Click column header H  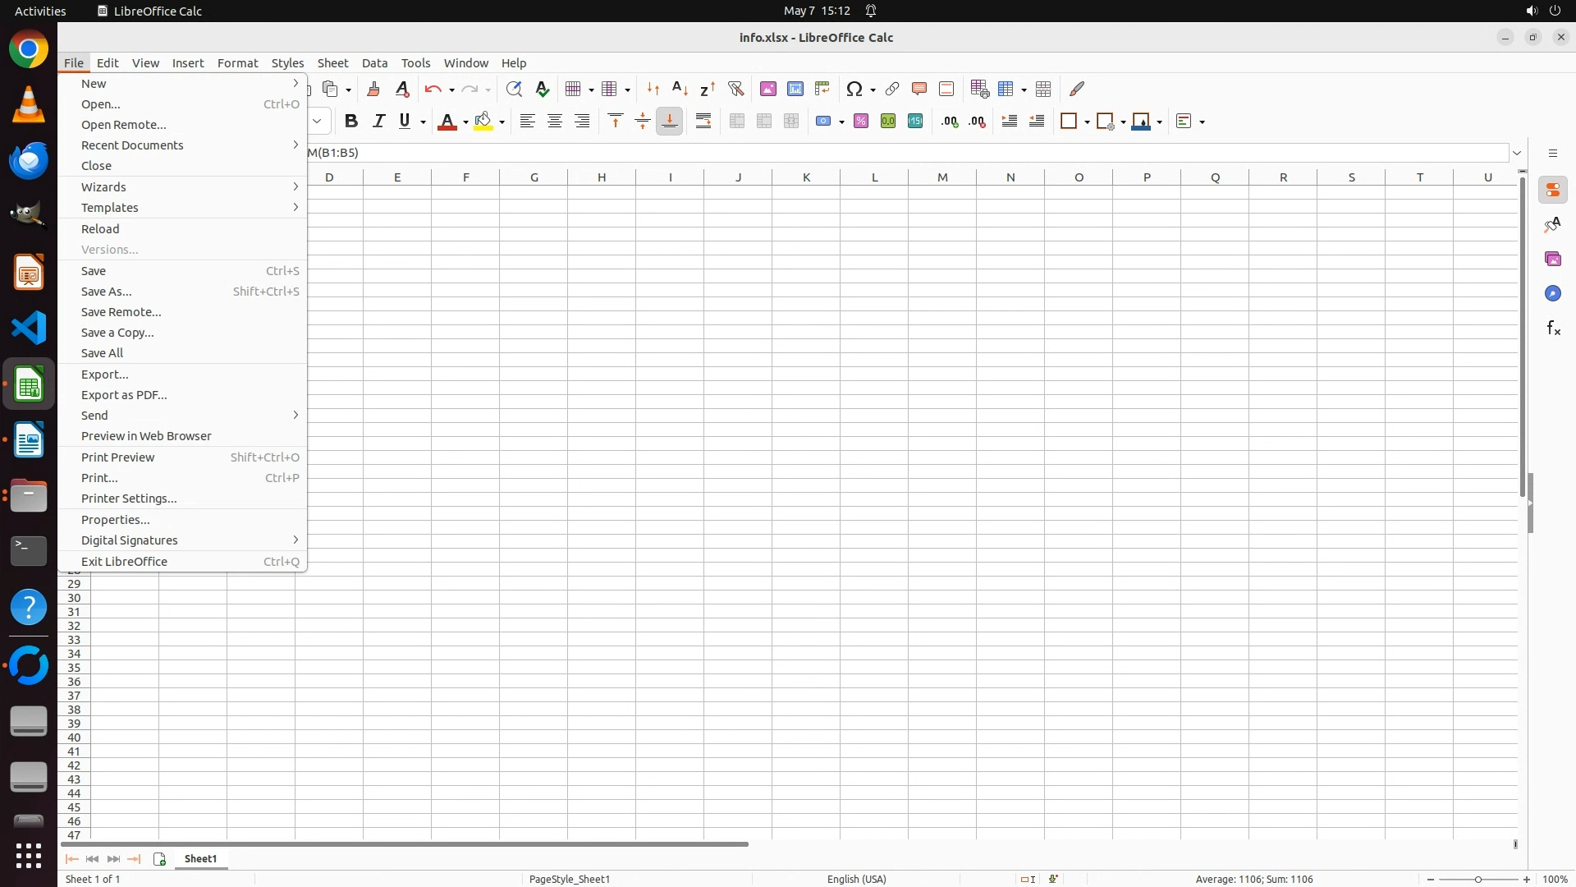602,177
